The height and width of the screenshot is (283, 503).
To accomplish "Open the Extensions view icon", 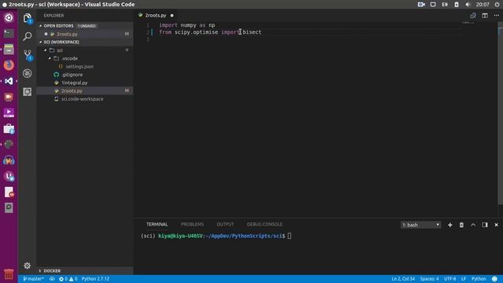I will pos(28,92).
